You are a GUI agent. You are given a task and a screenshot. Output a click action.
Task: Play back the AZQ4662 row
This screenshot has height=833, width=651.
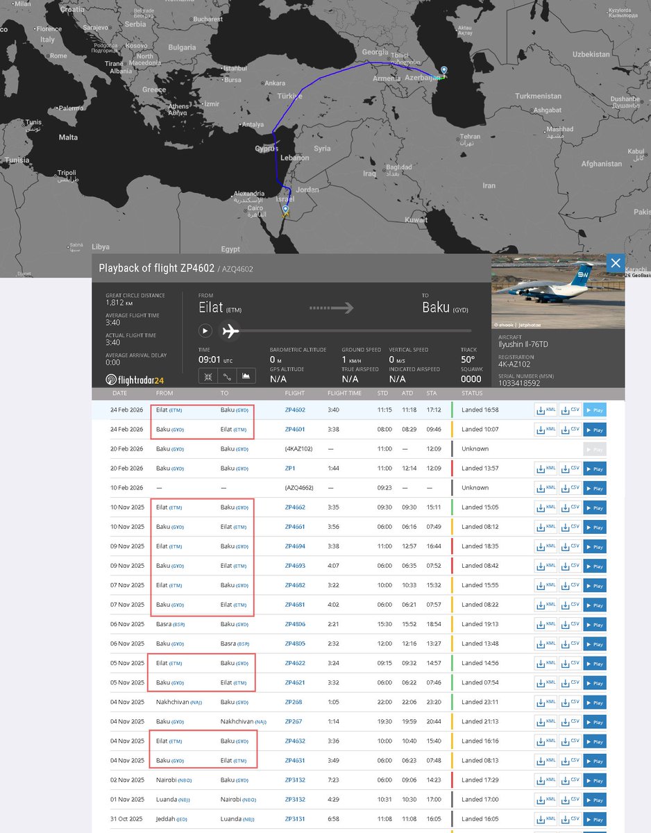pyautogui.click(x=594, y=488)
